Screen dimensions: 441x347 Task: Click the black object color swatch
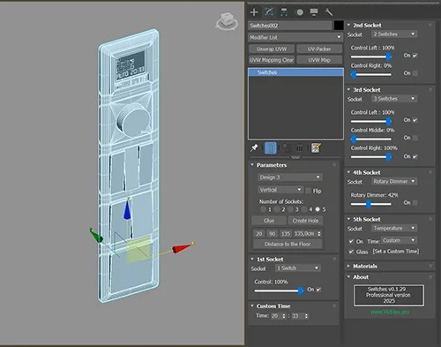(339, 26)
